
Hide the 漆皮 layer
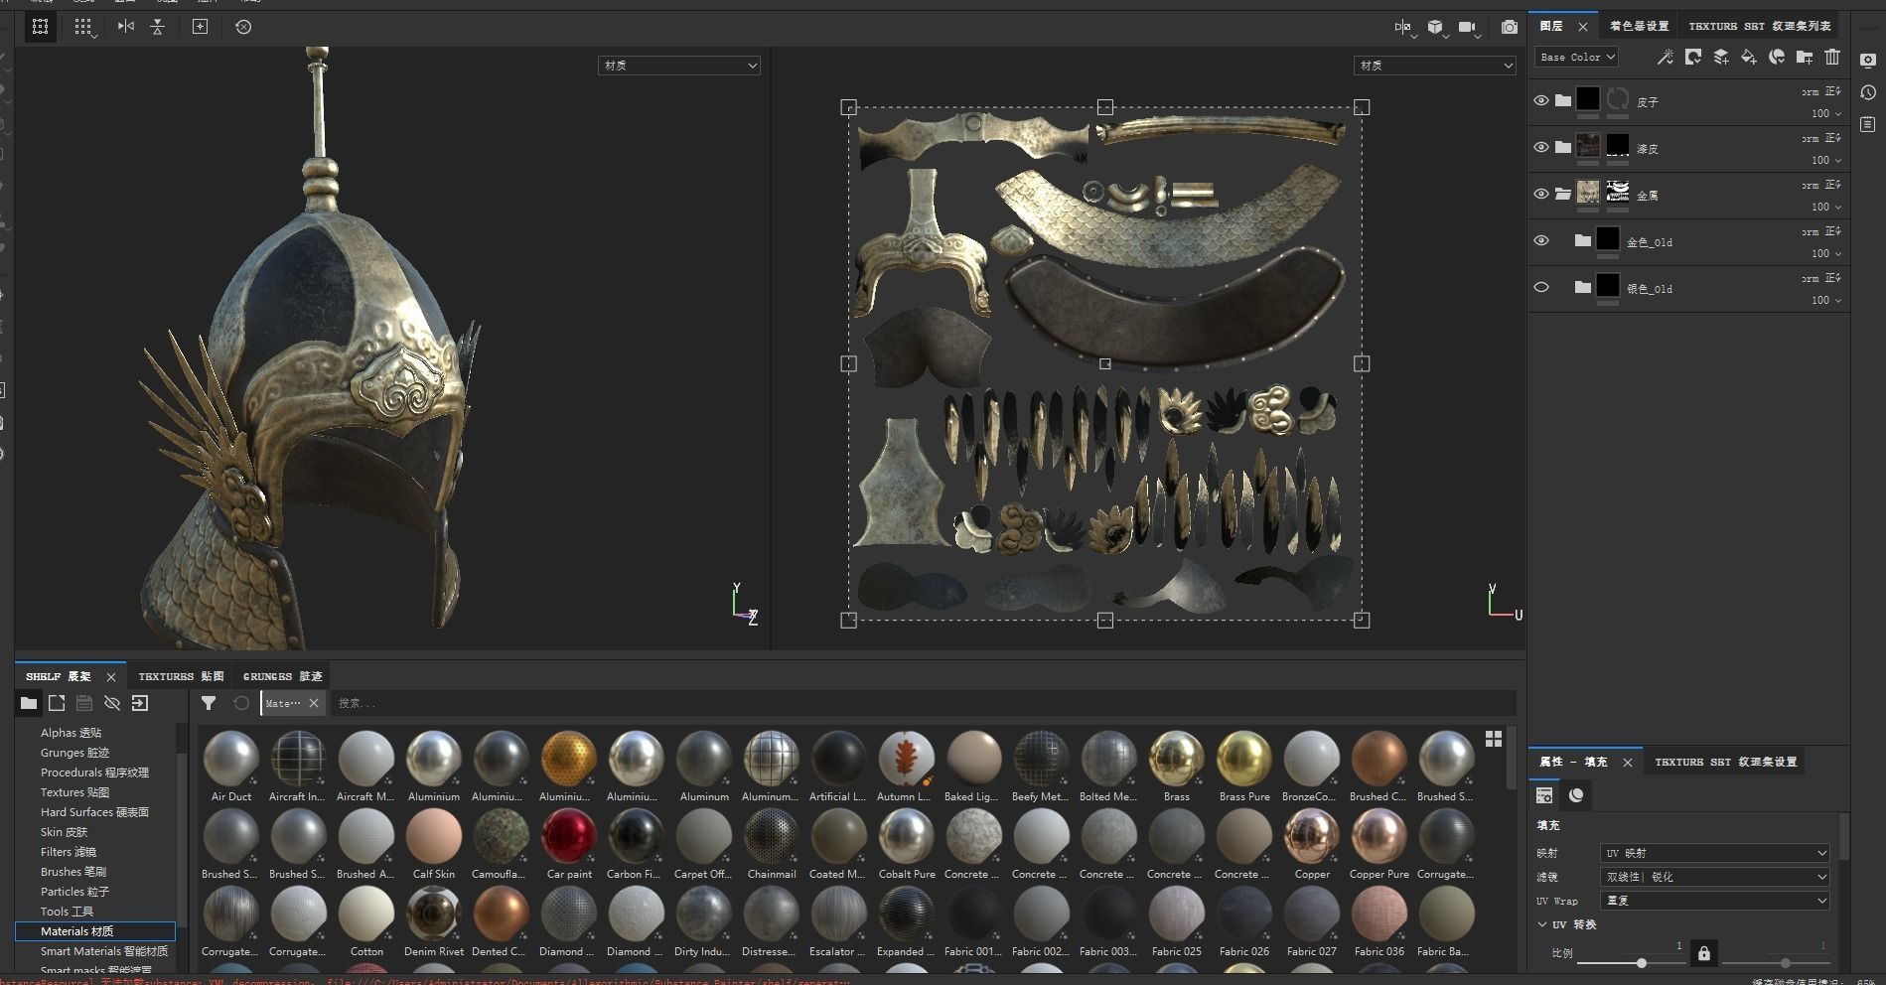click(1541, 147)
